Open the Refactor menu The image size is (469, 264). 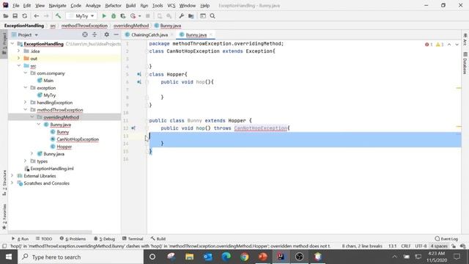click(x=113, y=5)
